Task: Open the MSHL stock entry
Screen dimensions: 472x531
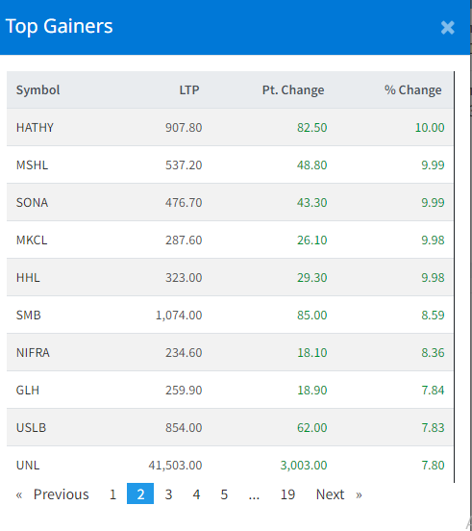Action: click(x=32, y=165)
